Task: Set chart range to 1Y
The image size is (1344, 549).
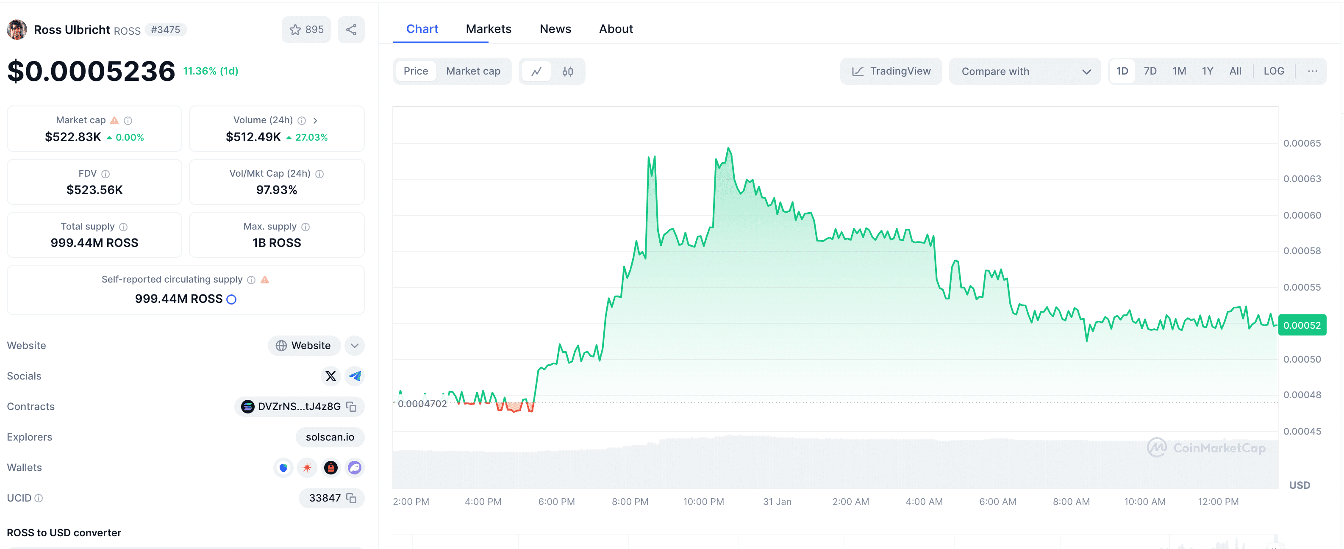Action: click(x=1208, y=72)
